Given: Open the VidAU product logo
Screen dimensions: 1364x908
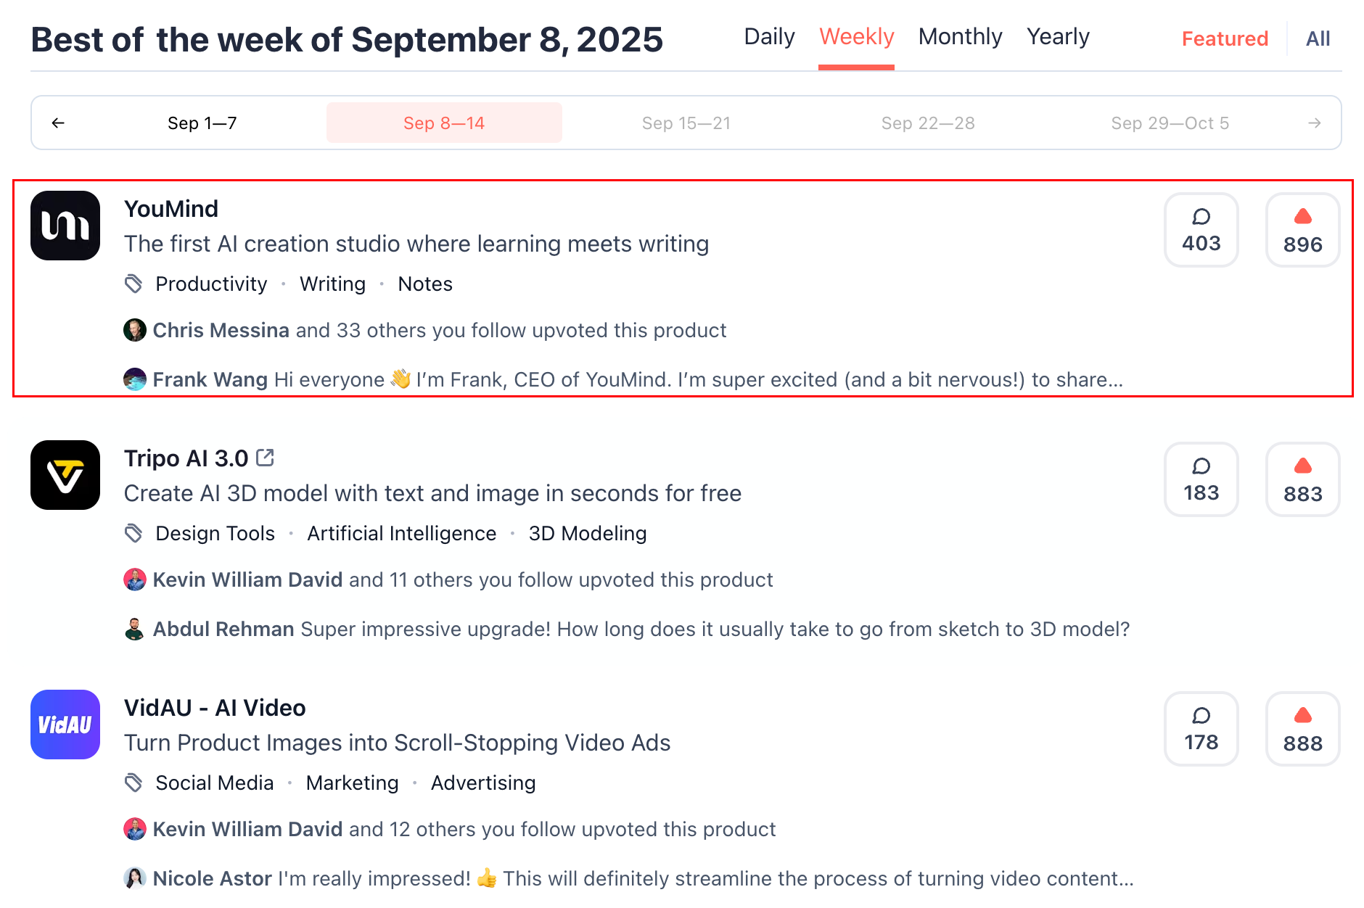Looking at the screenshot, I should (x=65, y=725).
